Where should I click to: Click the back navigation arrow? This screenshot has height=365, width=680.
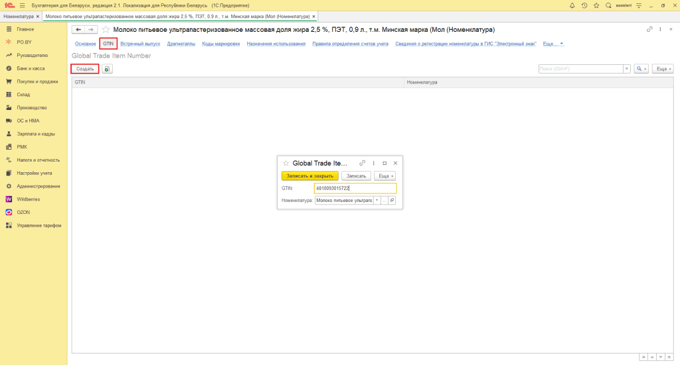(78, 30)
